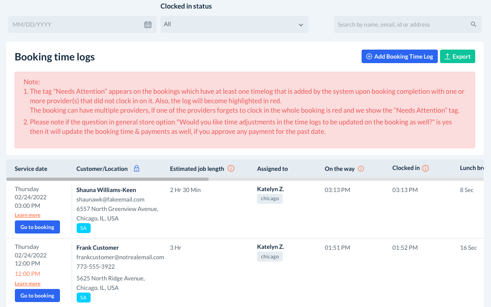This screenshot has height=307, width=491.
Task: Click the search by name or email field
Action: [401, 25]
